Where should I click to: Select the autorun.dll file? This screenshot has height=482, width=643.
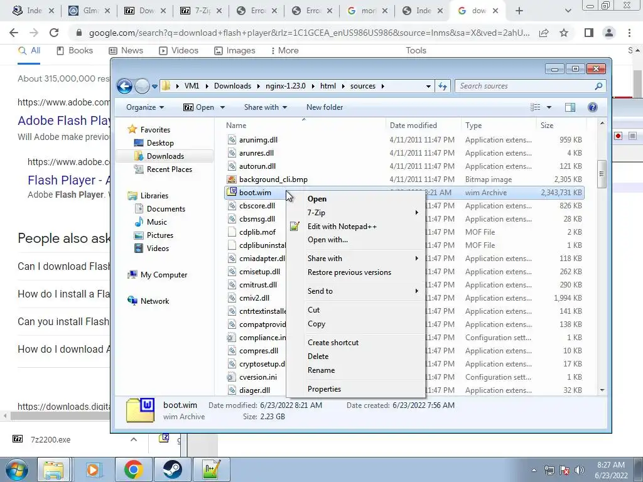pyautogui.click(x=257, y=166)
